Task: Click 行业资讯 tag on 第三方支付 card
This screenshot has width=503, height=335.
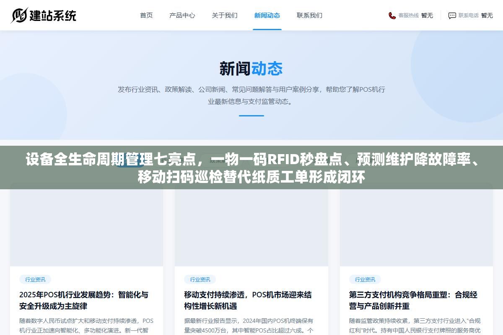Action: click(365, 279)
